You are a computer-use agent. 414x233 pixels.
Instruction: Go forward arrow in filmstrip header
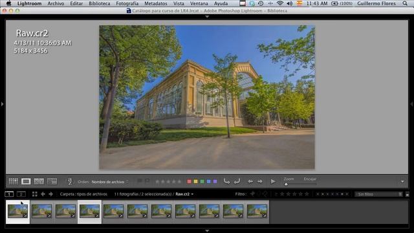point(50,194)
